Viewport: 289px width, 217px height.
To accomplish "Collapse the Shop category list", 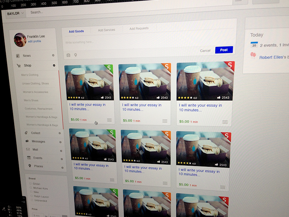I will [x=53, y=65].
